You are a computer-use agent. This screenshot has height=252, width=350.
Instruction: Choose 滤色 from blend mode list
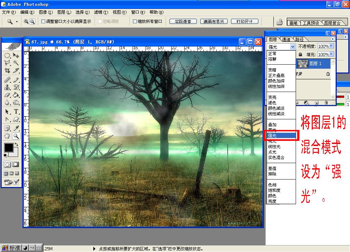[x=272, y=103]
